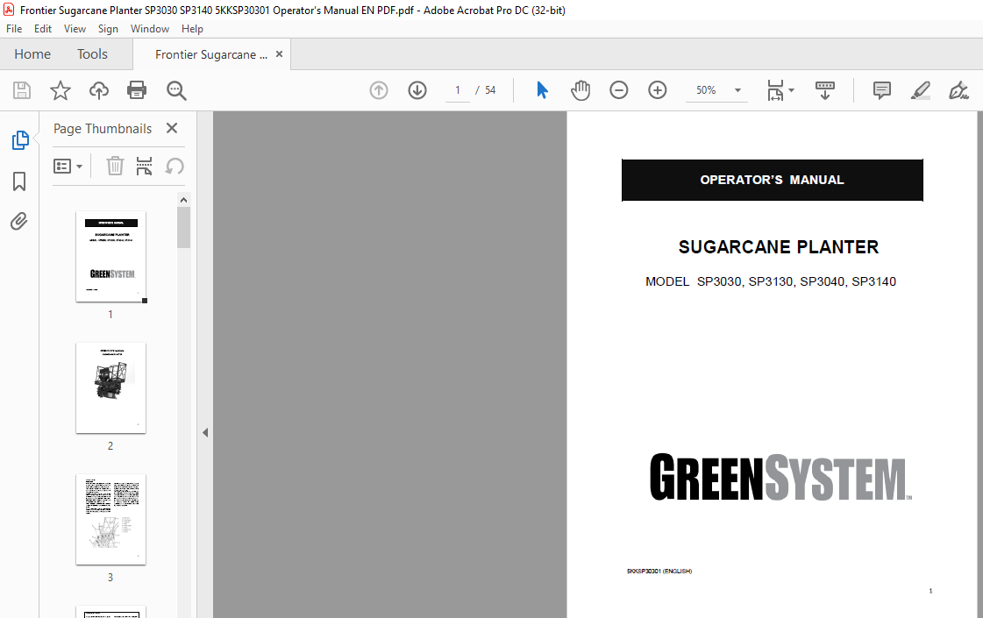983x618 pixels.
Task: Add the document to starred files
Action: 61,90
